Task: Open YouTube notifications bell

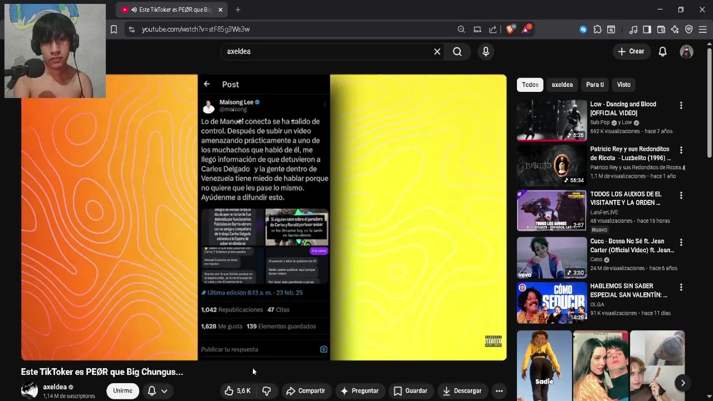Action: 663,51
